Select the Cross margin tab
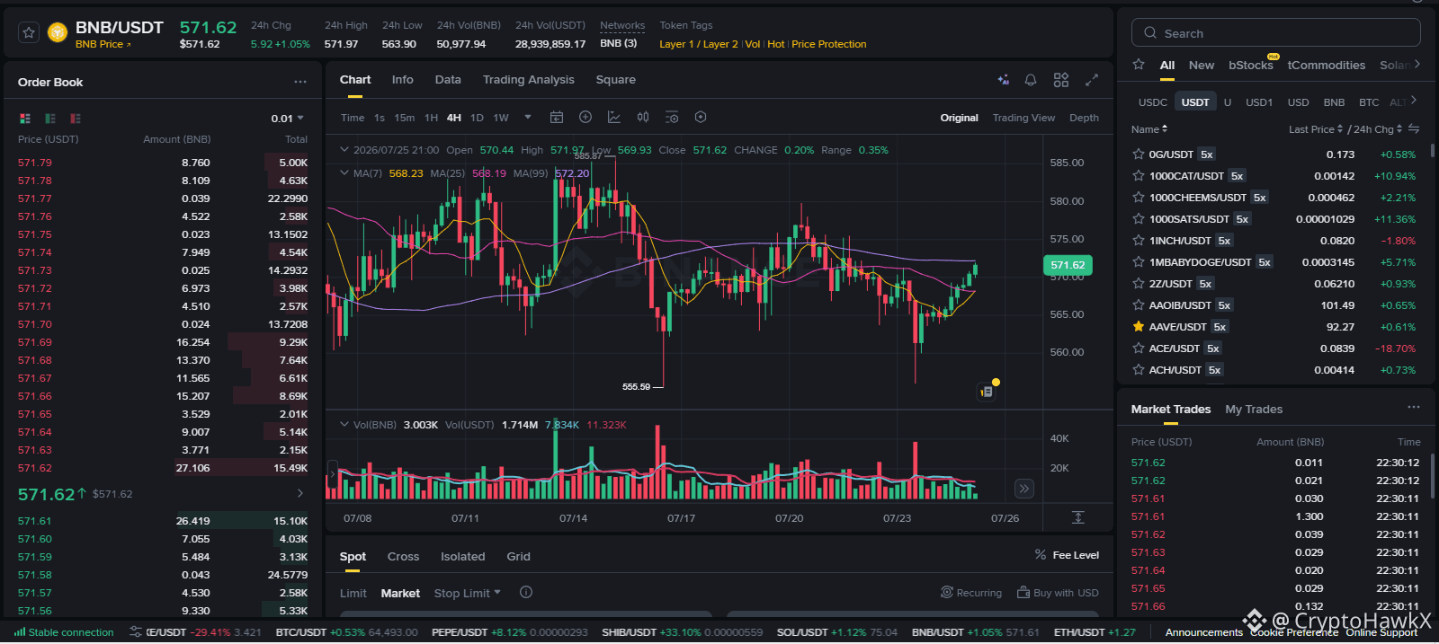This screenshot has height=644, width=1439. pos(404,556)
